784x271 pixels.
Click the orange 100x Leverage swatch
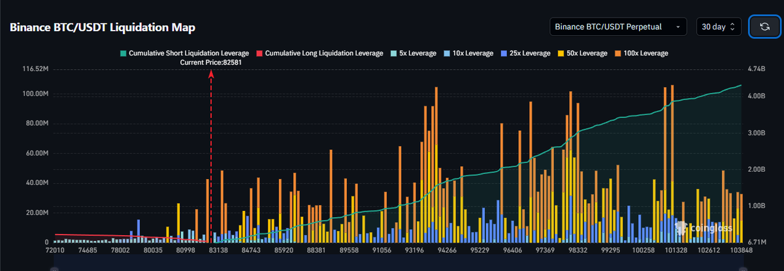click(x=619, y=53)
